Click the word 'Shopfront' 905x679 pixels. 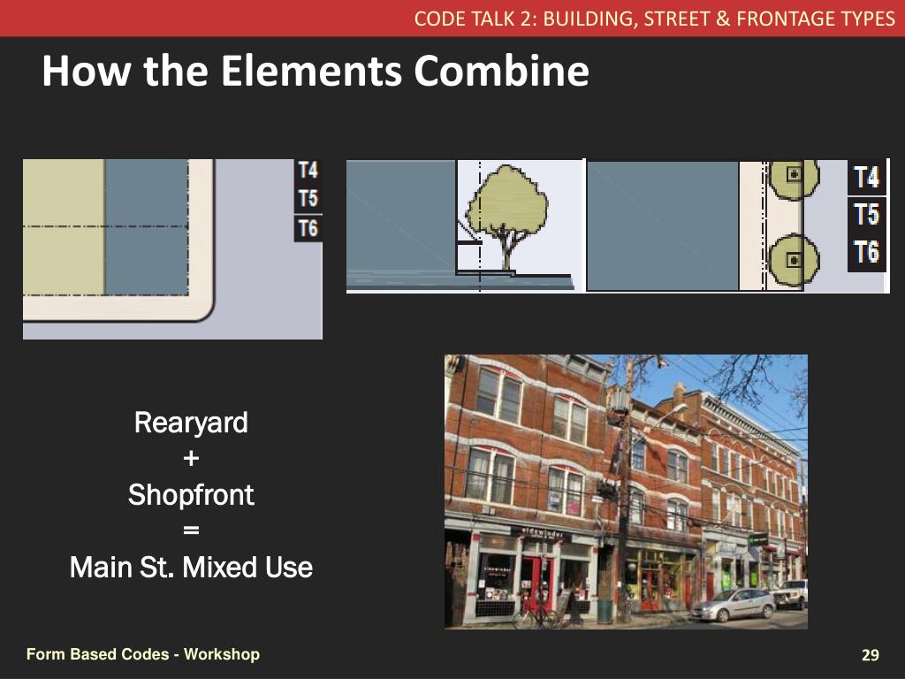pos(191,495)
